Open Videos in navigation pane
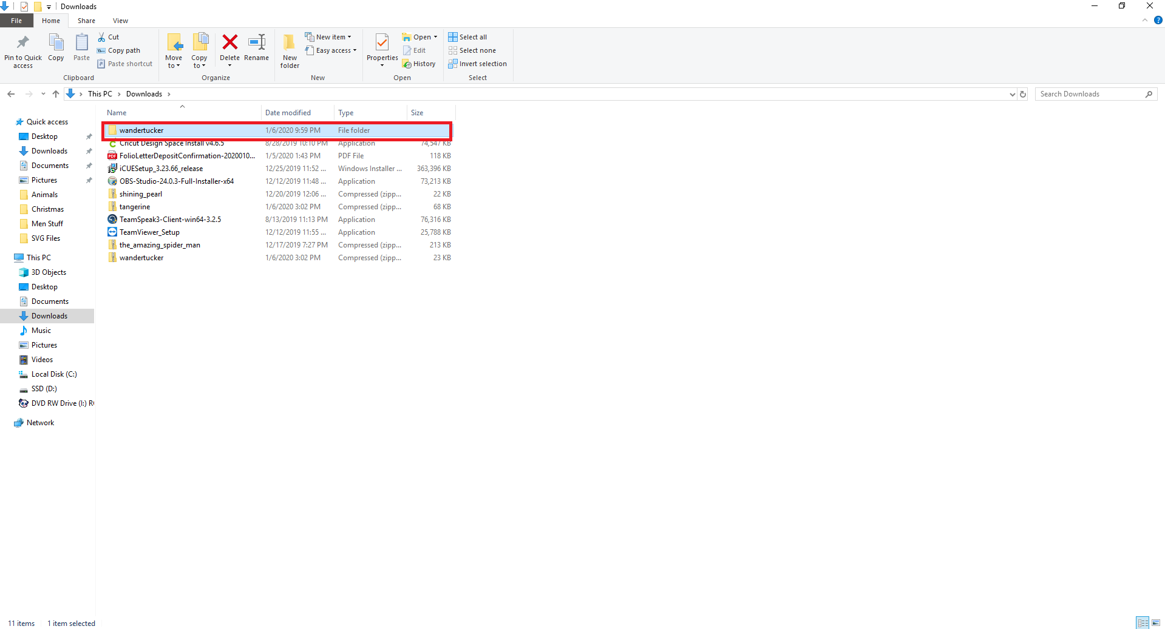This screenshot has height=629, width=1165. pyautogui.click(x=42, y=360)
